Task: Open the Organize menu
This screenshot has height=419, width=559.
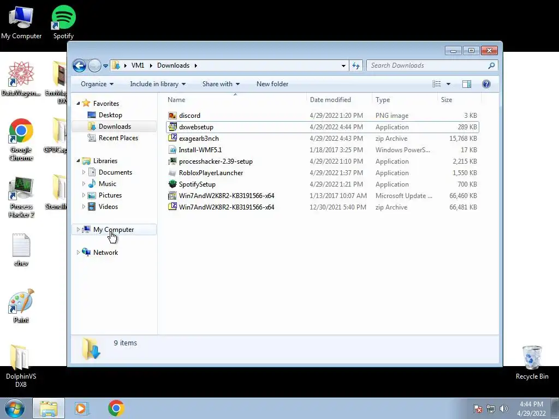Action: coord(97,84)
